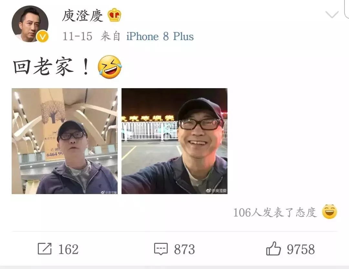Open the second nighttime selfie photo
Image resolution: width=349 pixels, height=269 pixels.
click(174, 141)
